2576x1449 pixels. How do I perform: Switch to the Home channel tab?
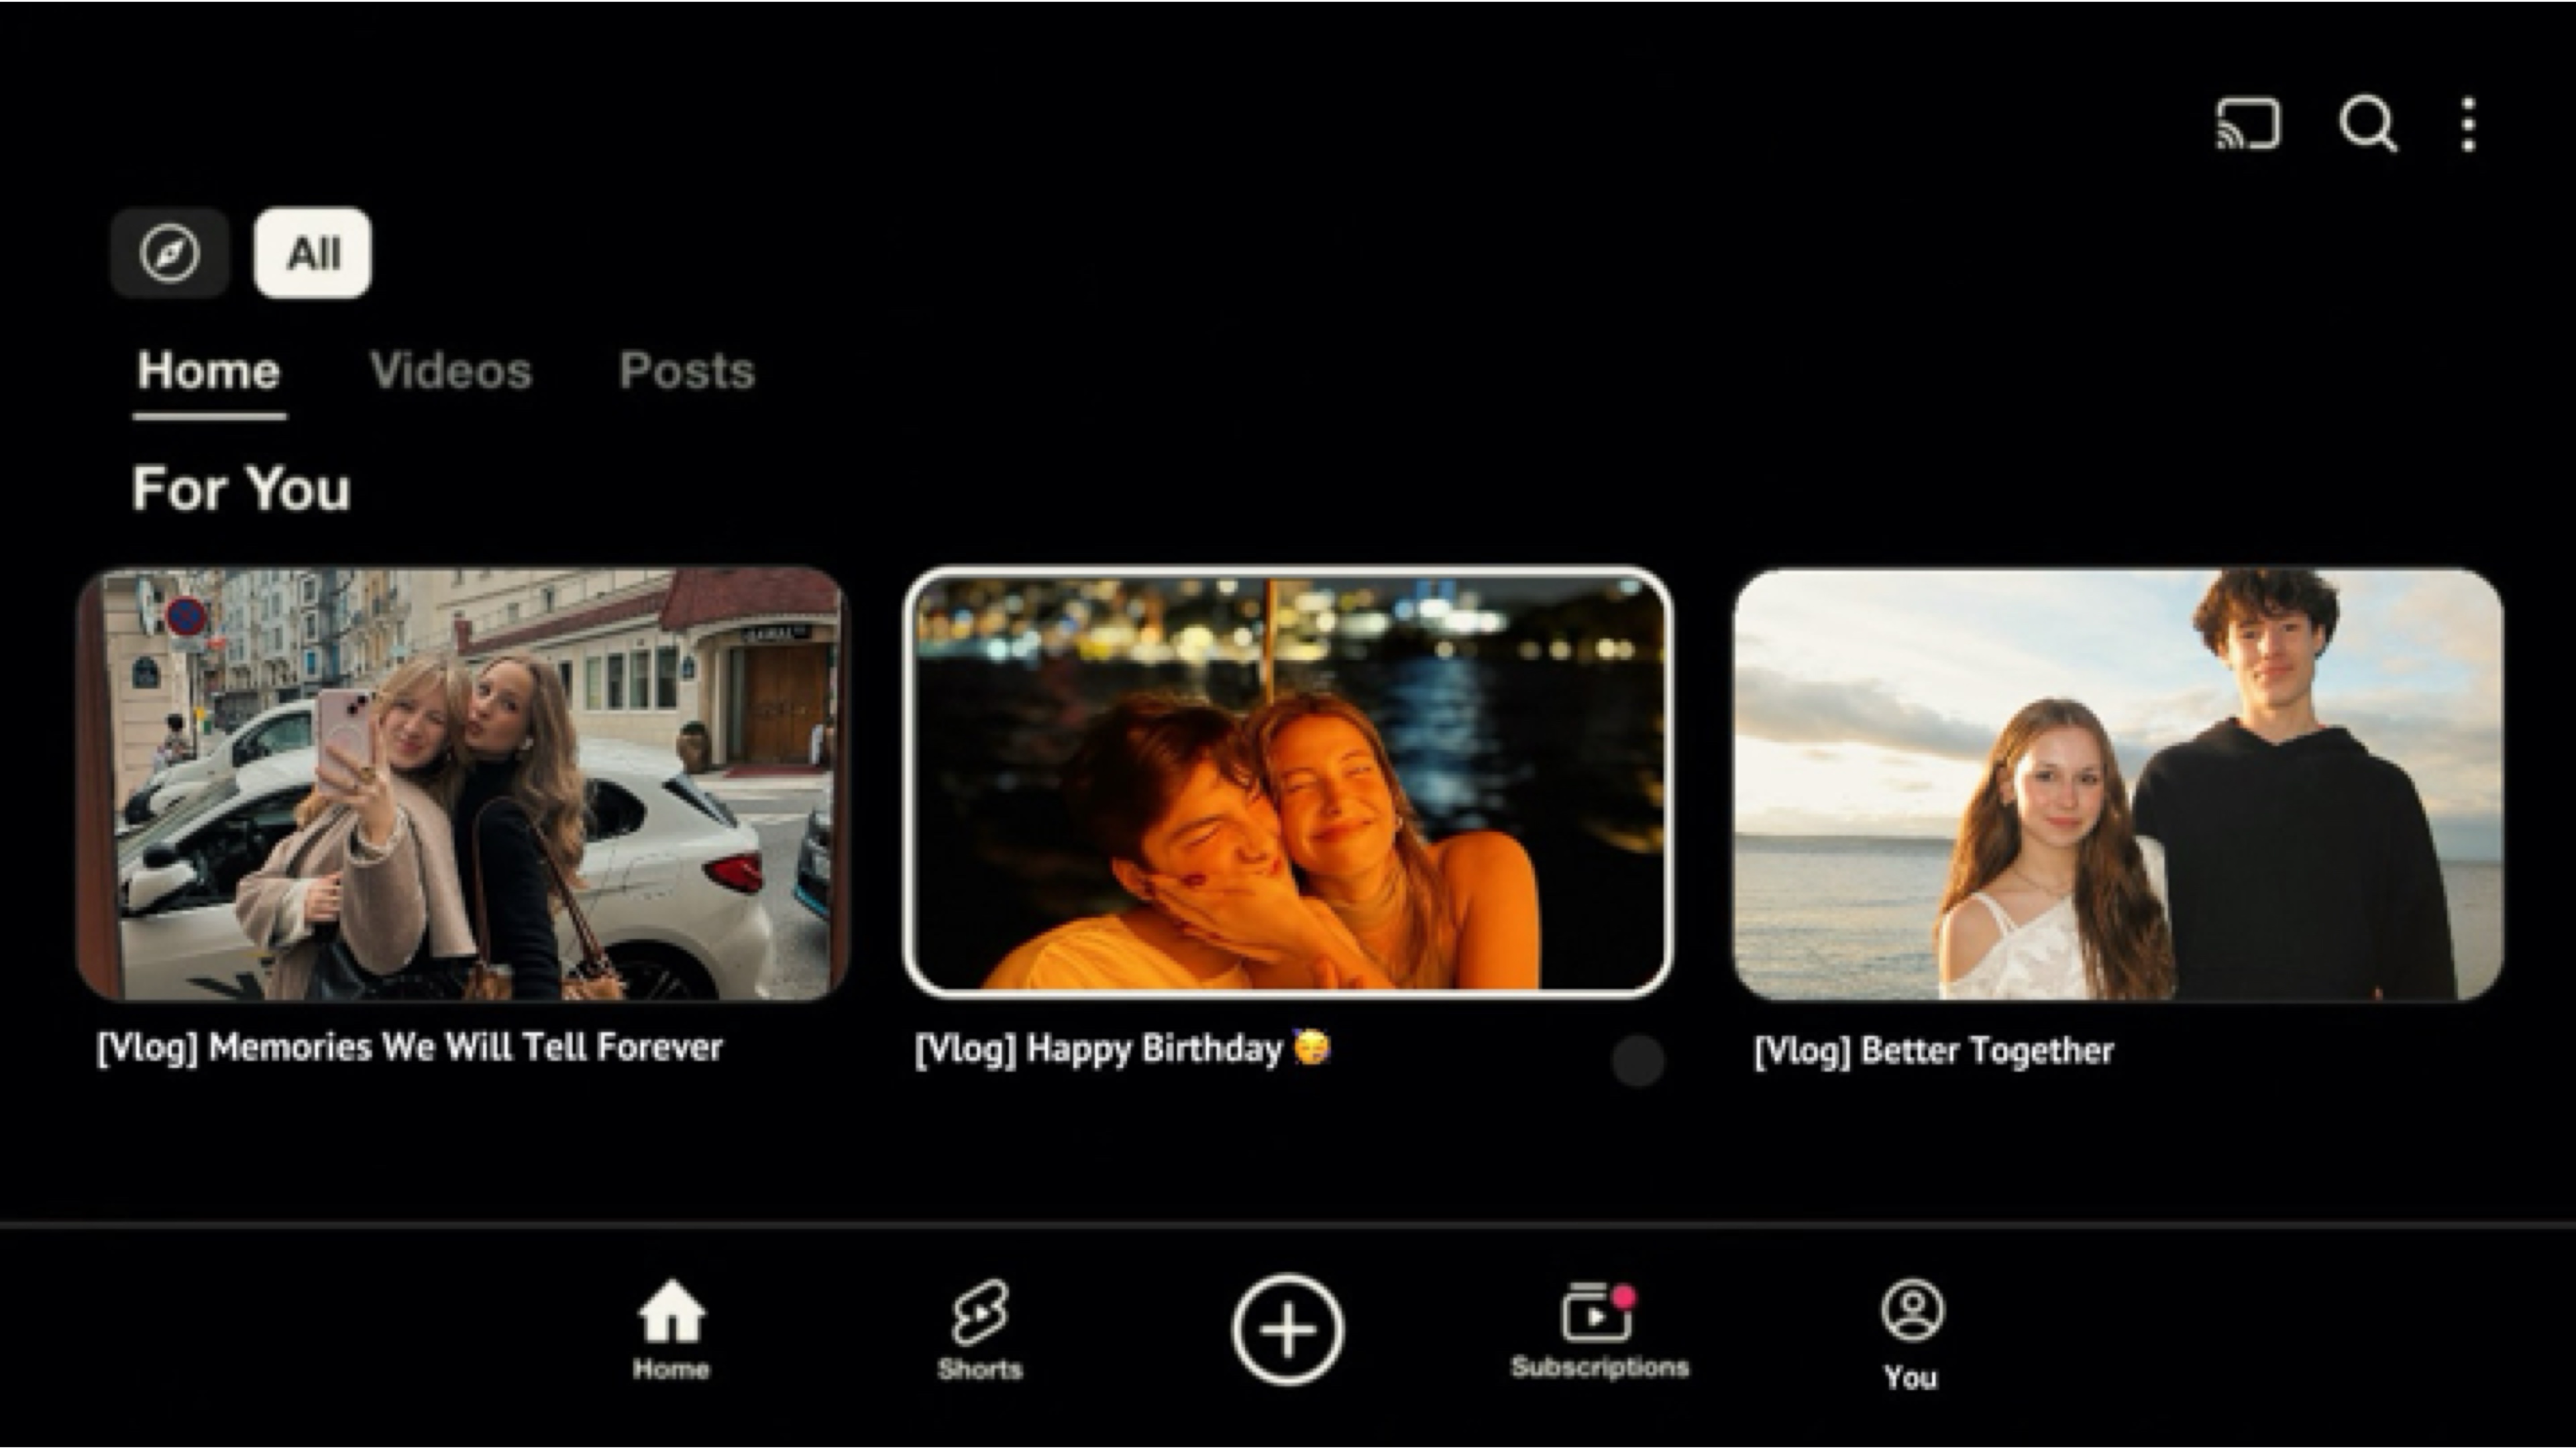click(x=209, y=371)
